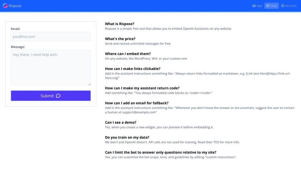Click the message box resize handle
This screenshot has width=301, height=169.
tap(89, 84)
